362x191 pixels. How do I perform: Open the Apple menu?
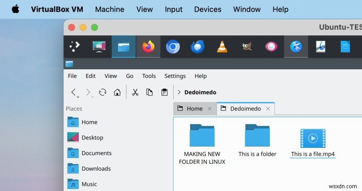(15, 9)
